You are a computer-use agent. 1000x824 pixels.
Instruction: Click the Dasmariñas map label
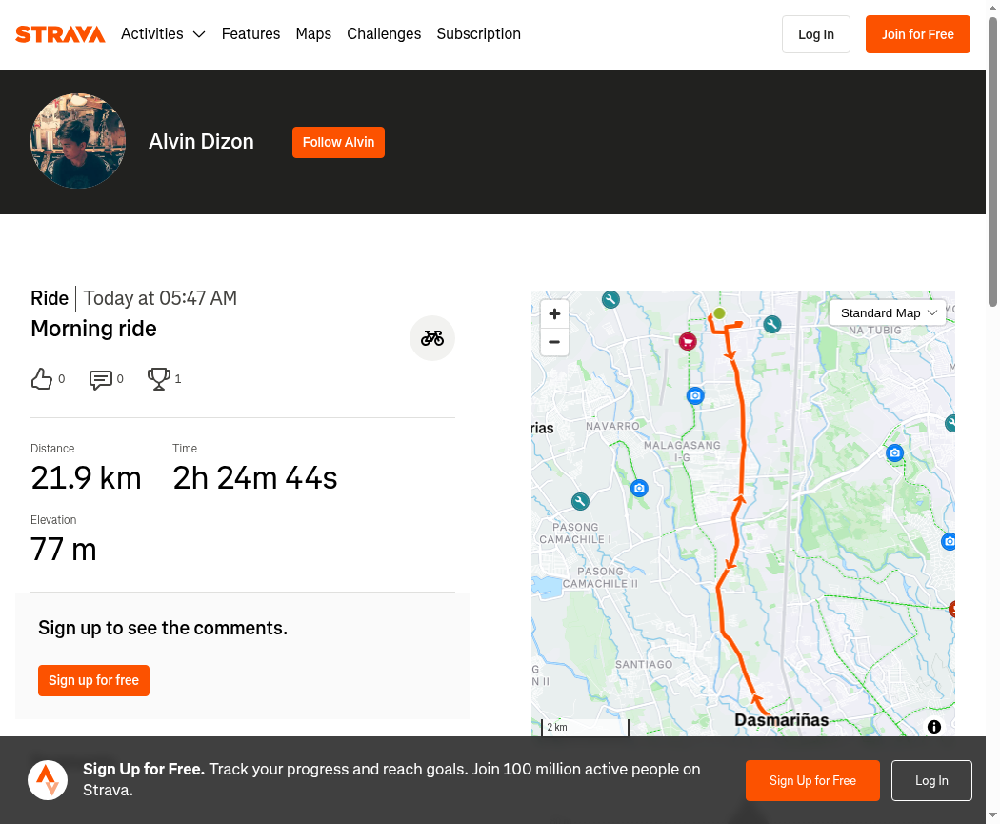[x=781, y=719]
